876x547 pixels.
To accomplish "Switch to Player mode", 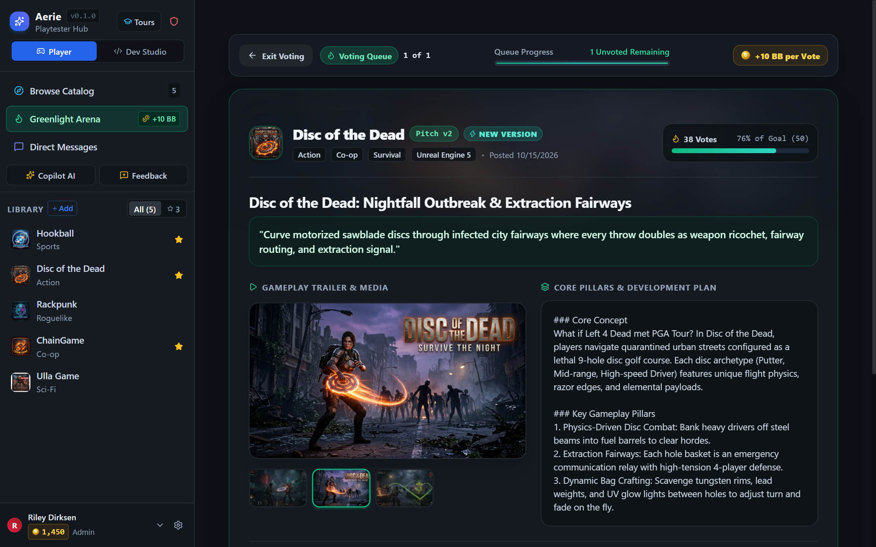I will pyautogui.click(x=54, y=51).
